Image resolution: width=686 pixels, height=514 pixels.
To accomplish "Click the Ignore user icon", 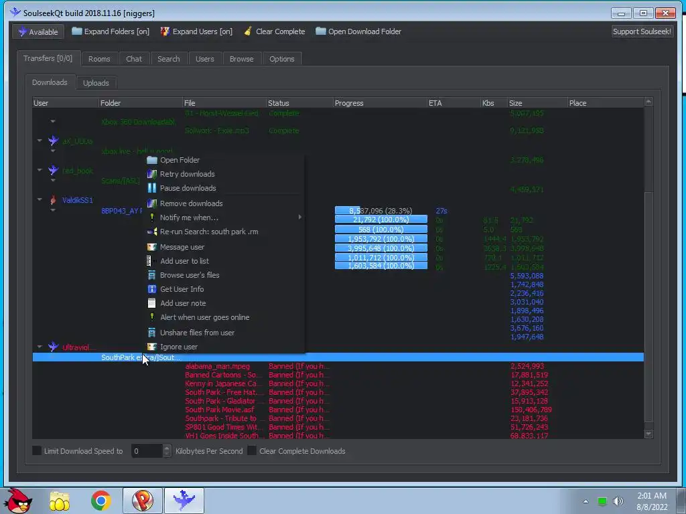I will click(x=152, y=347).
